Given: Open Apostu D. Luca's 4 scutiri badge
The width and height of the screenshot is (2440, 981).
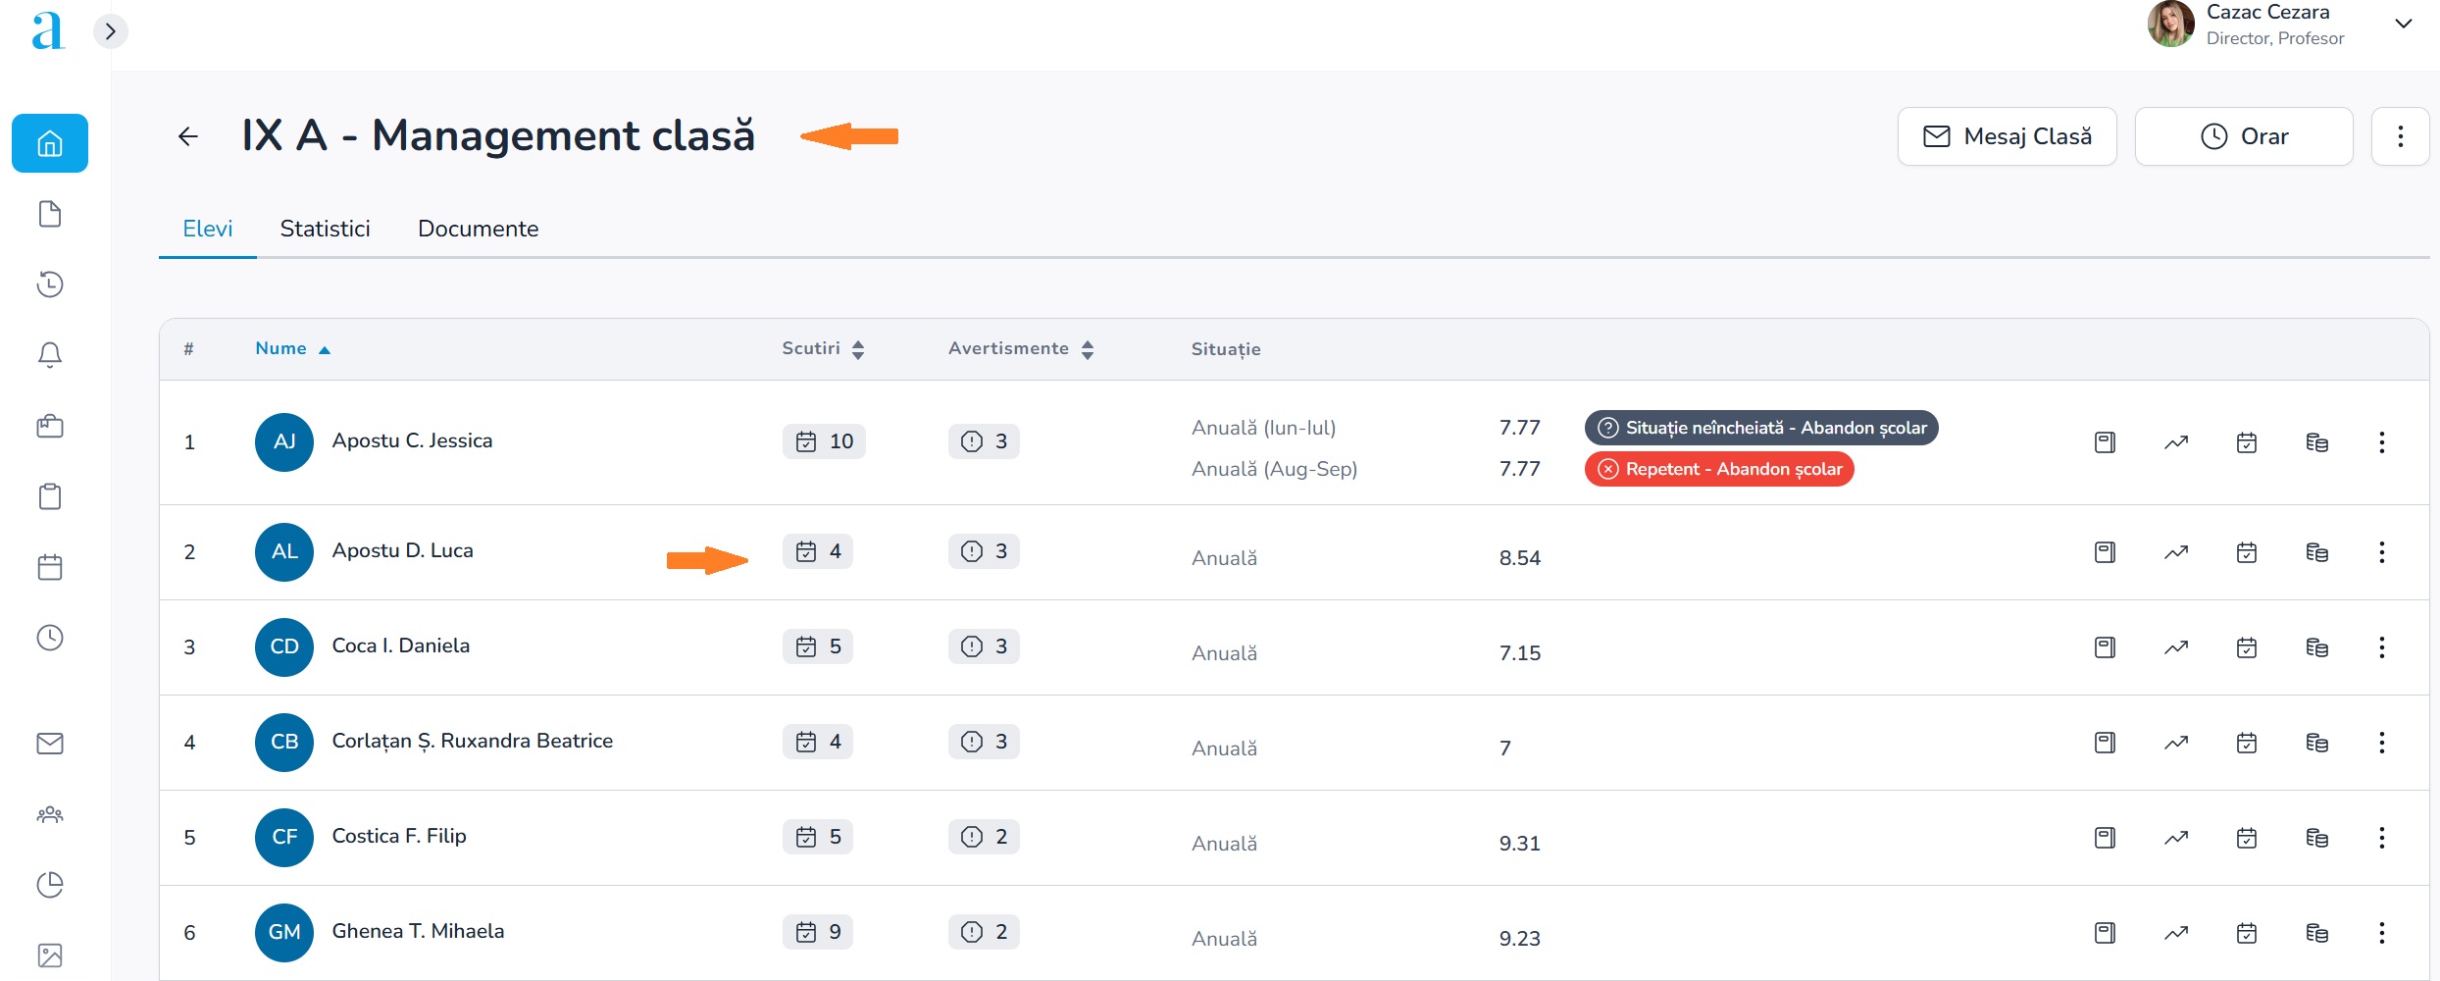Looking at the screenshot, I should [x=818, y=551].
